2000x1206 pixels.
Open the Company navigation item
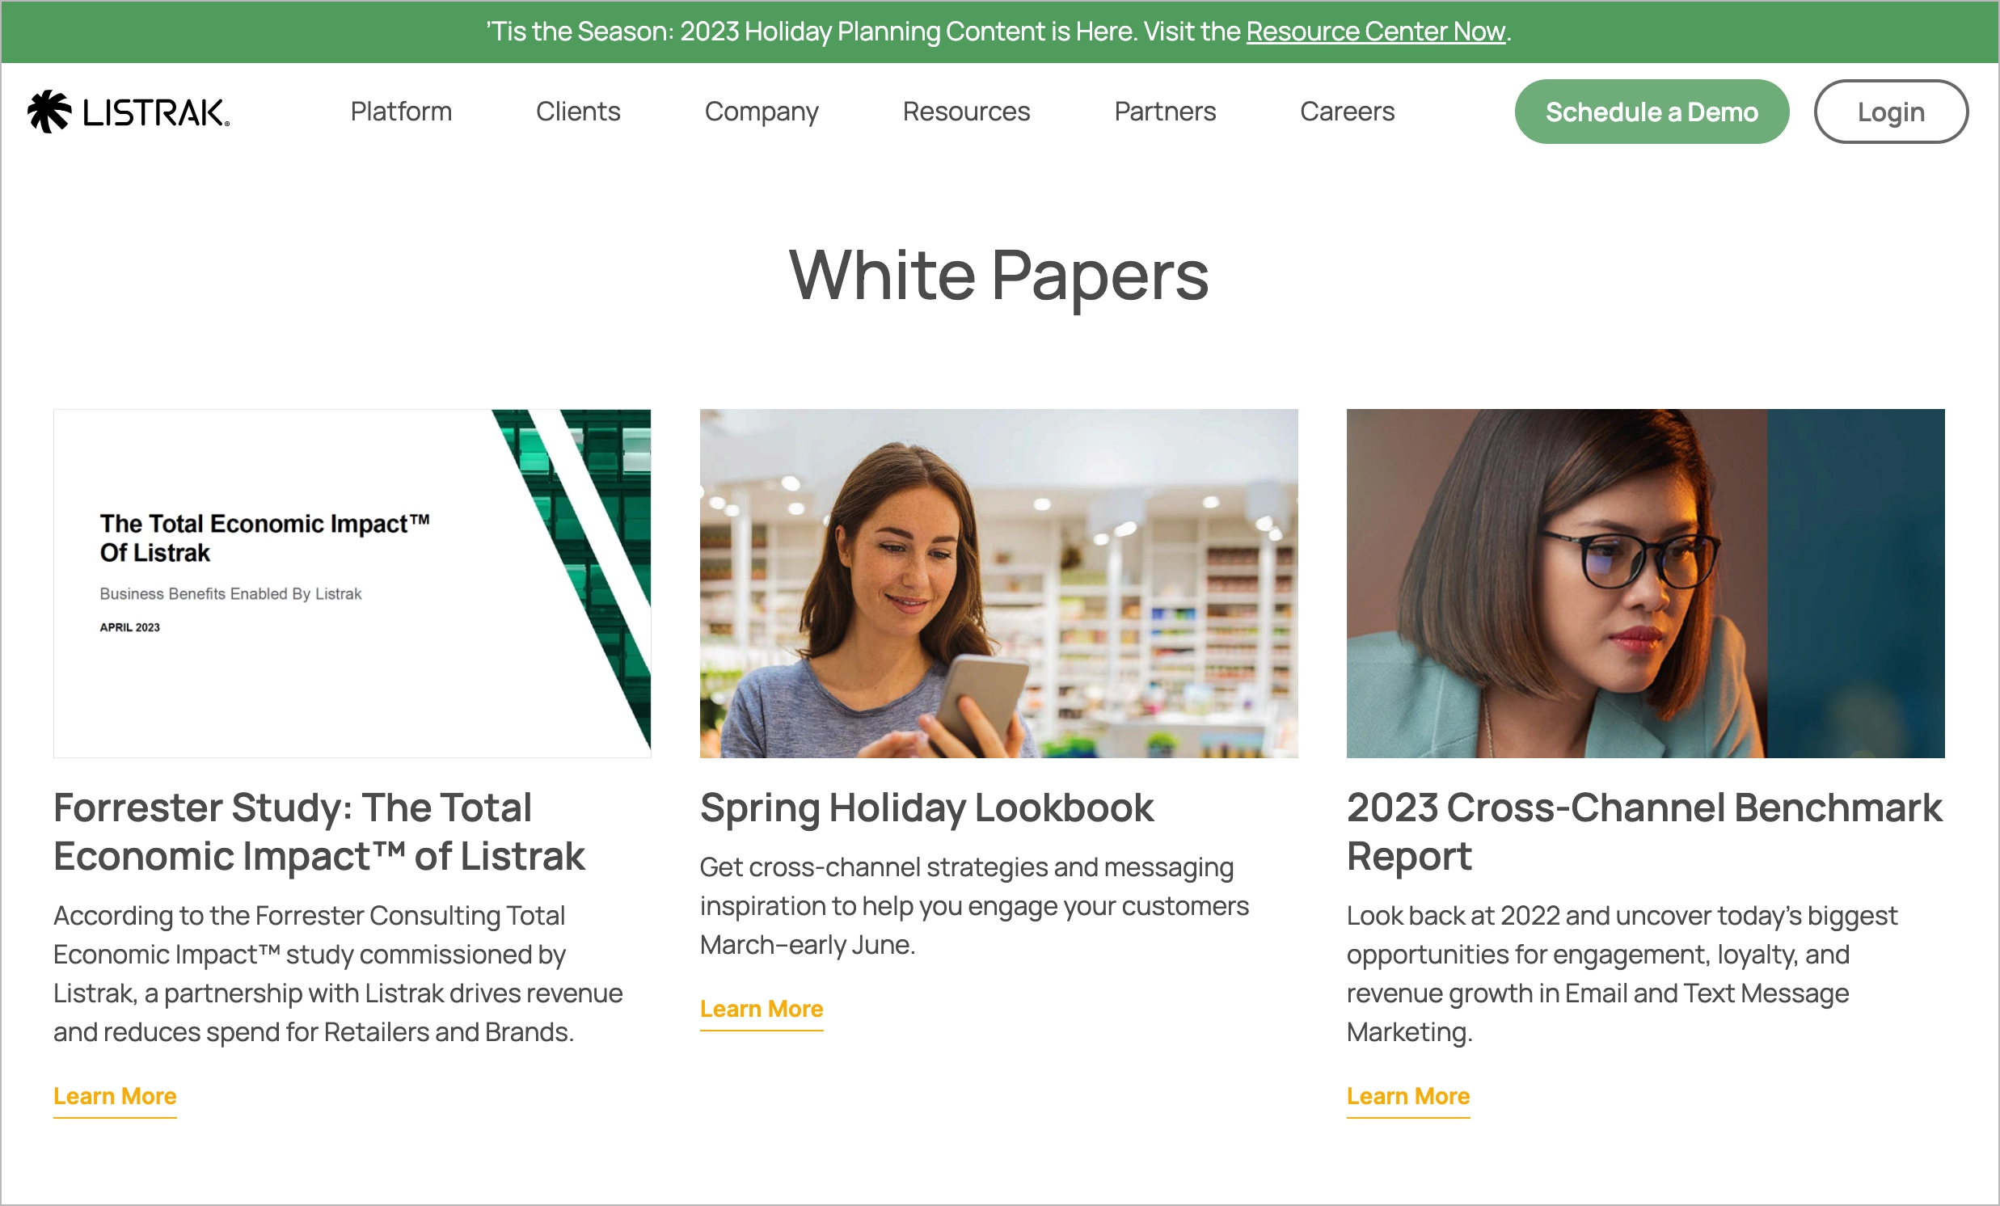(762, 112)
